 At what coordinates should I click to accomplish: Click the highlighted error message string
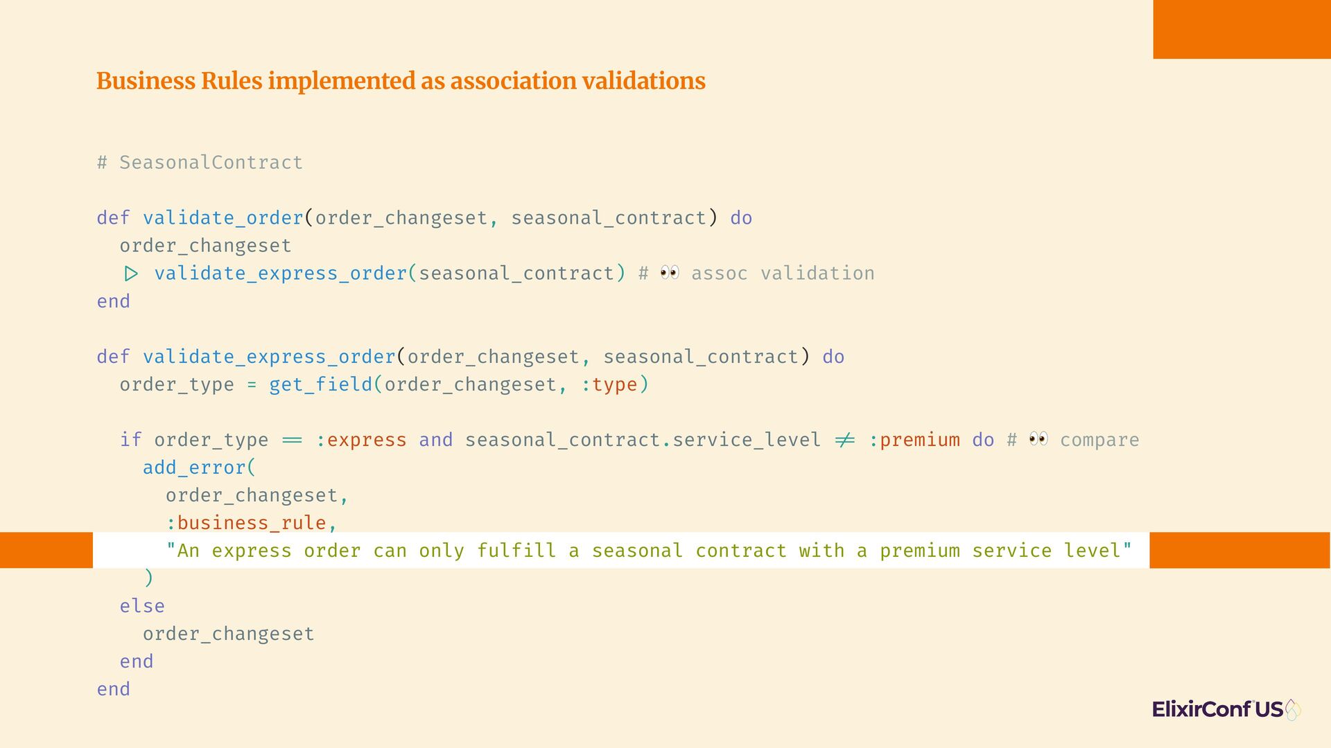point(649,551)
